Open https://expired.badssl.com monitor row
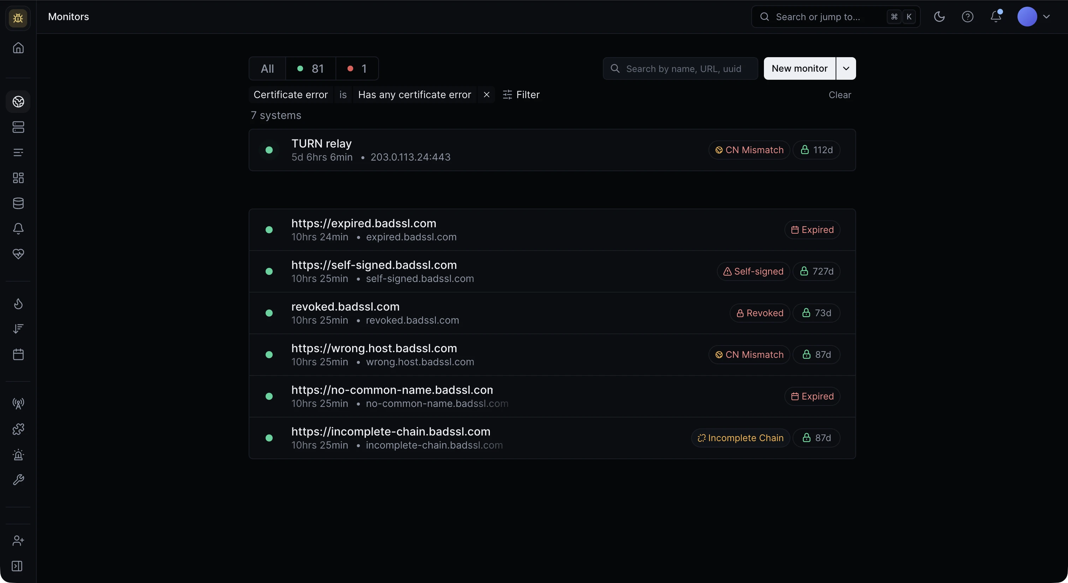 (552, 229)
